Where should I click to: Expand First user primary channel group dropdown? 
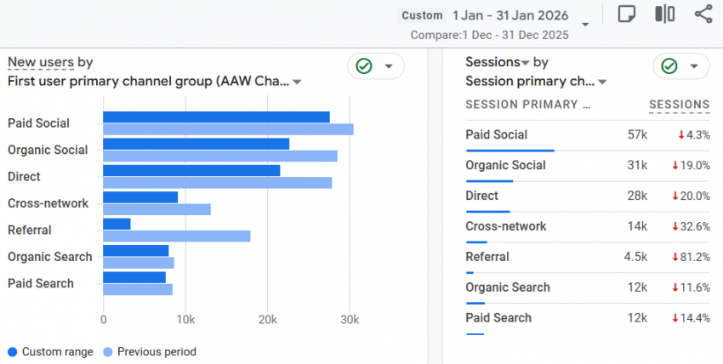[297, 82]
